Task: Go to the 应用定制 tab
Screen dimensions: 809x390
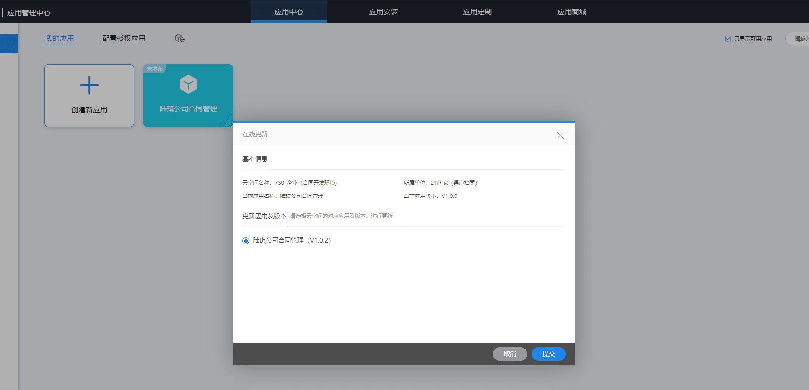Action: coord(477,11)
